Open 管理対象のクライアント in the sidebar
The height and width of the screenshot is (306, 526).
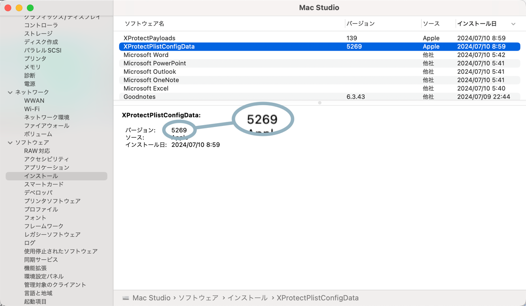tap(55, 285)
